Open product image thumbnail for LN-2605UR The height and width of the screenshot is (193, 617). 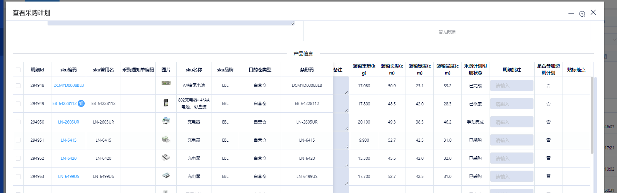(166, 121)
